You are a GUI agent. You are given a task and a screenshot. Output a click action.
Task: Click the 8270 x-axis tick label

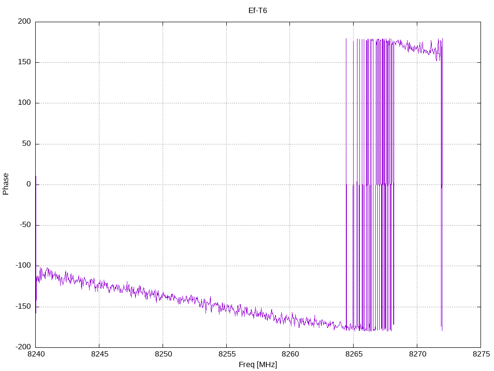417,354
